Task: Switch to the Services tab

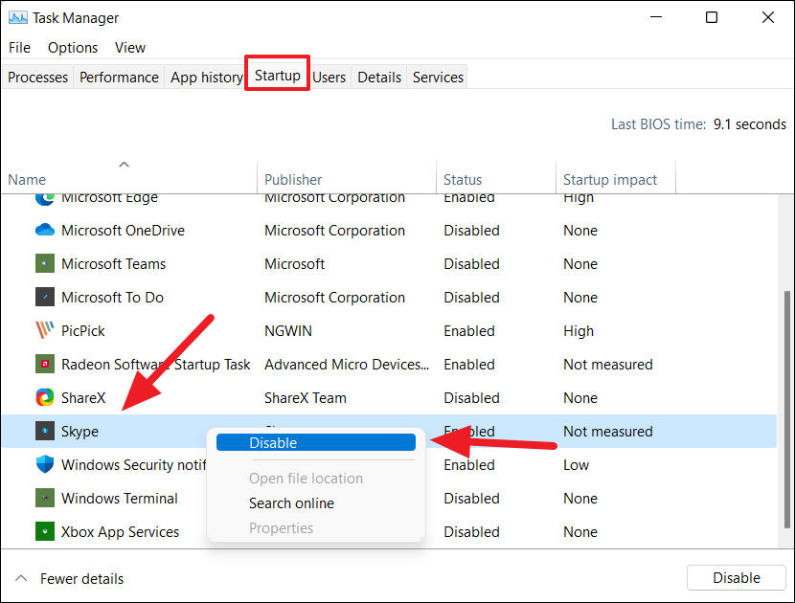Action: [438, 77]
